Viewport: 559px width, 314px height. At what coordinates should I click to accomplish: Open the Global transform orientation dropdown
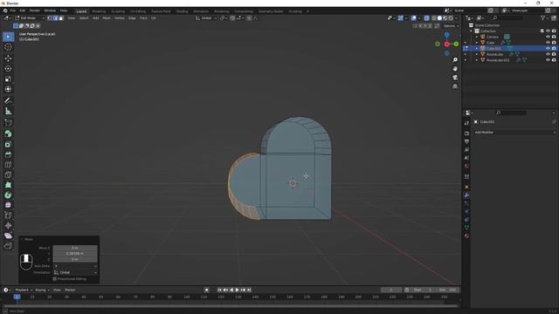[x=206, y=18]
